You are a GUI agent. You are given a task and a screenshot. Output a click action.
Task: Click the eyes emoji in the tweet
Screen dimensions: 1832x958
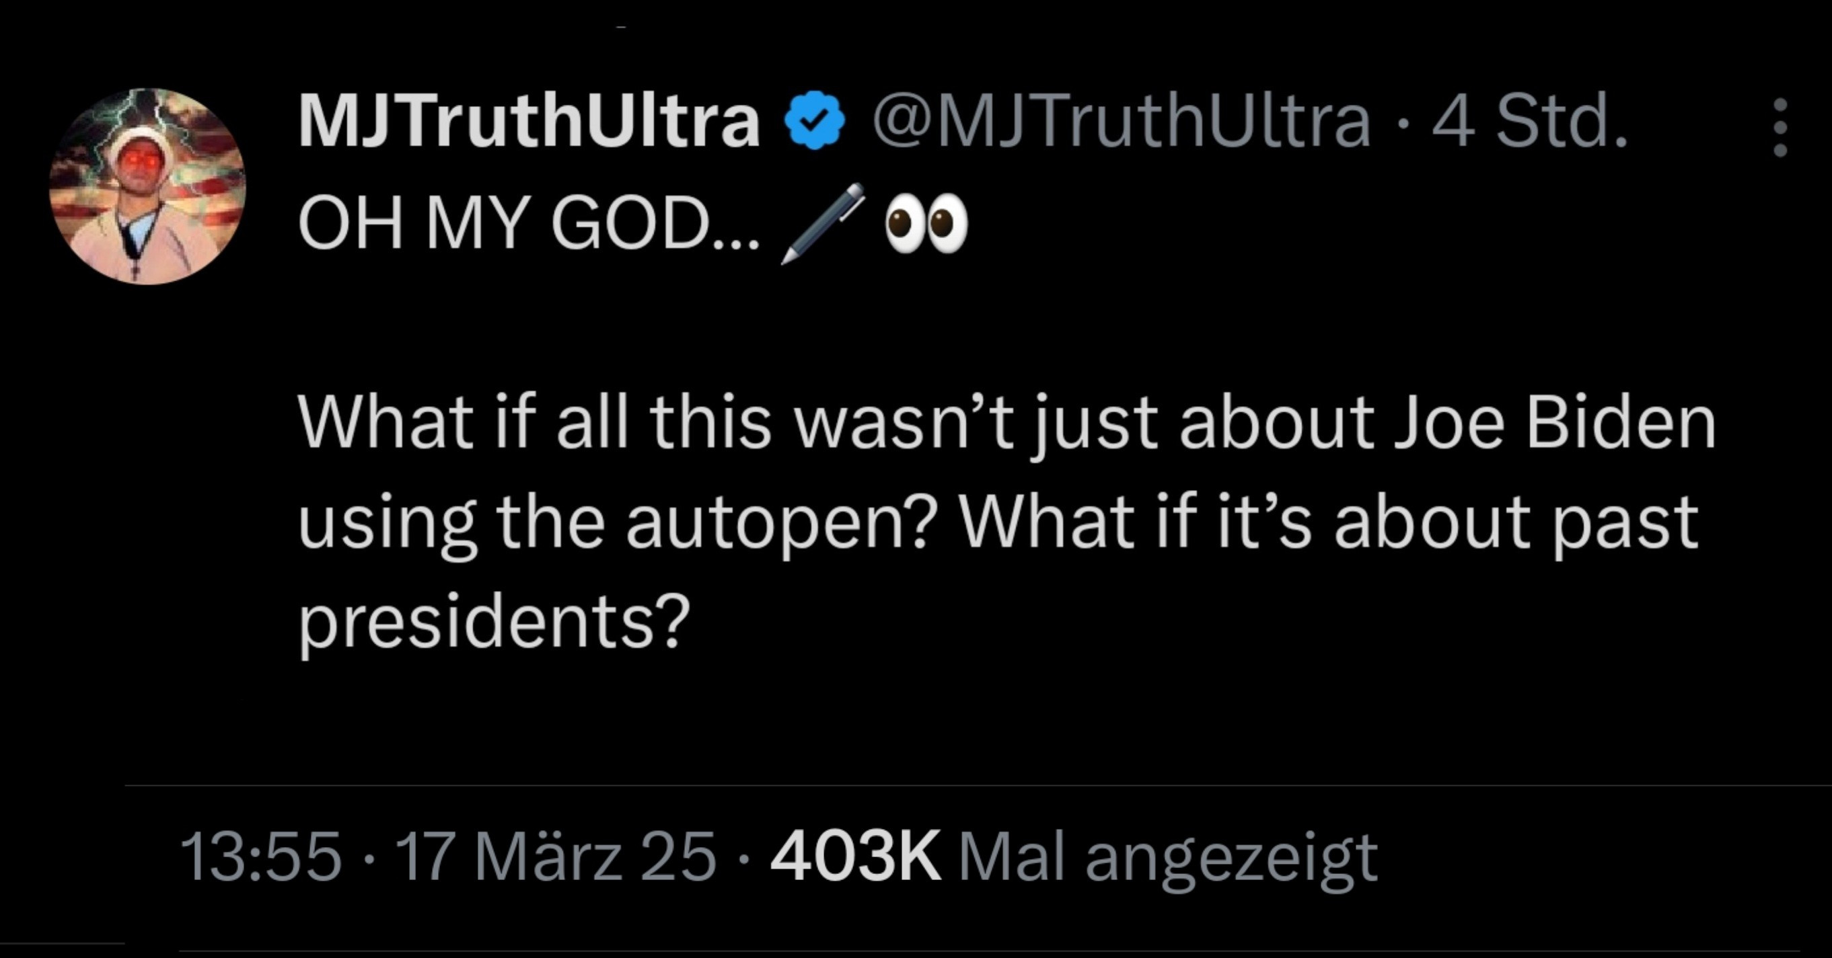pyautogui.click(x=925, y=223)
